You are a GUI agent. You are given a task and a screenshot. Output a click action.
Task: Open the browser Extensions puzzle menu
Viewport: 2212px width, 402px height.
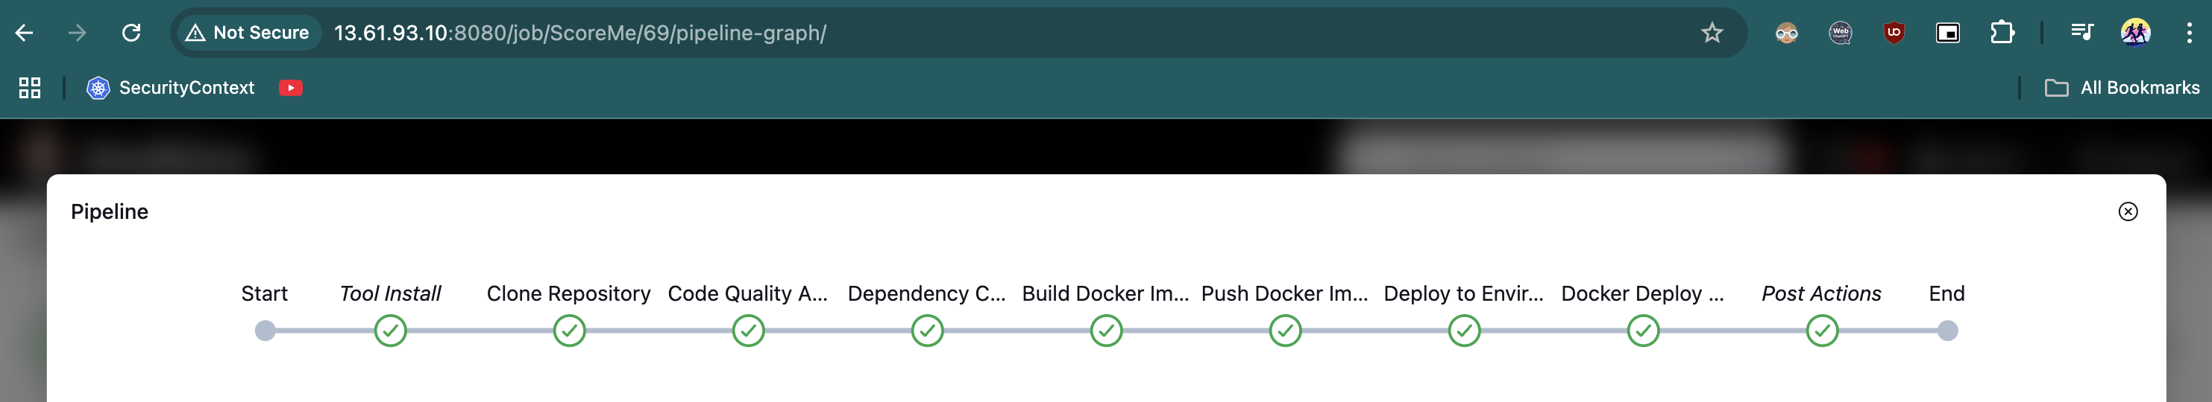[2002, 33]
